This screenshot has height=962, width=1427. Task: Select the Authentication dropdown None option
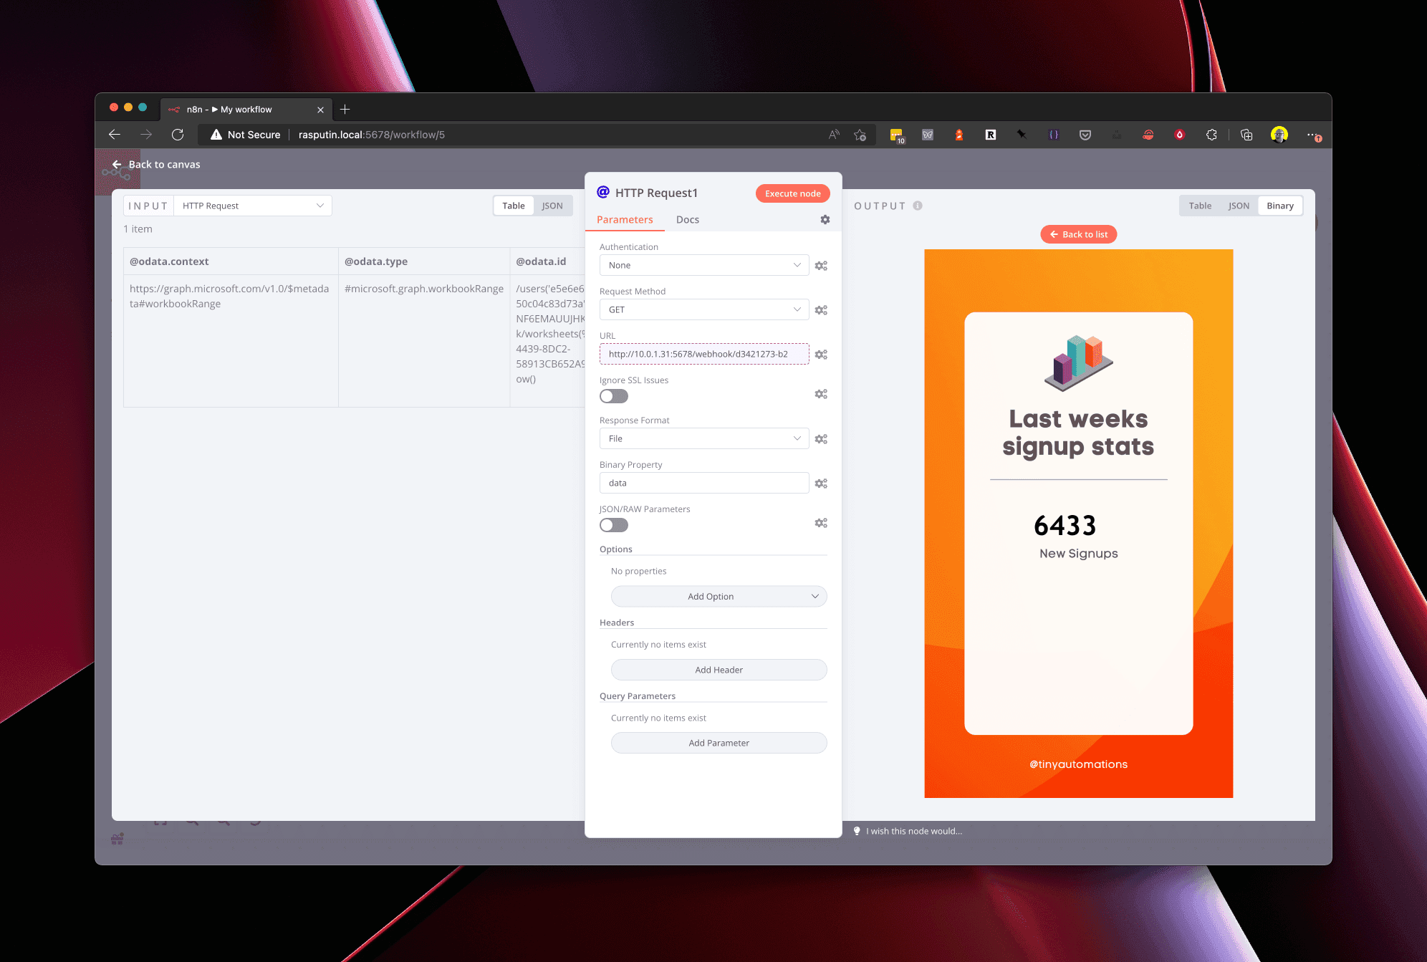[702, 265]
